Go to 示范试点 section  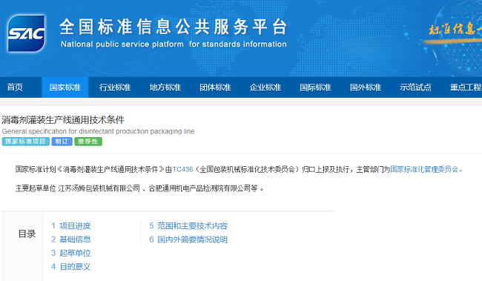point(415,87)
